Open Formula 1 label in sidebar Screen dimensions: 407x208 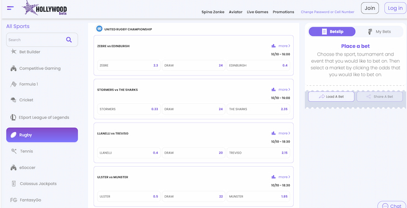[x=29, y=84]
